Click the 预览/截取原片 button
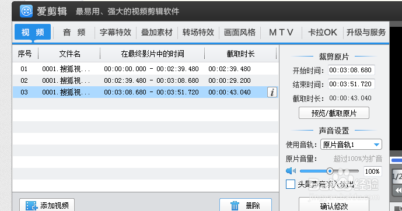 pyautogui.click(x=334, y=113)
